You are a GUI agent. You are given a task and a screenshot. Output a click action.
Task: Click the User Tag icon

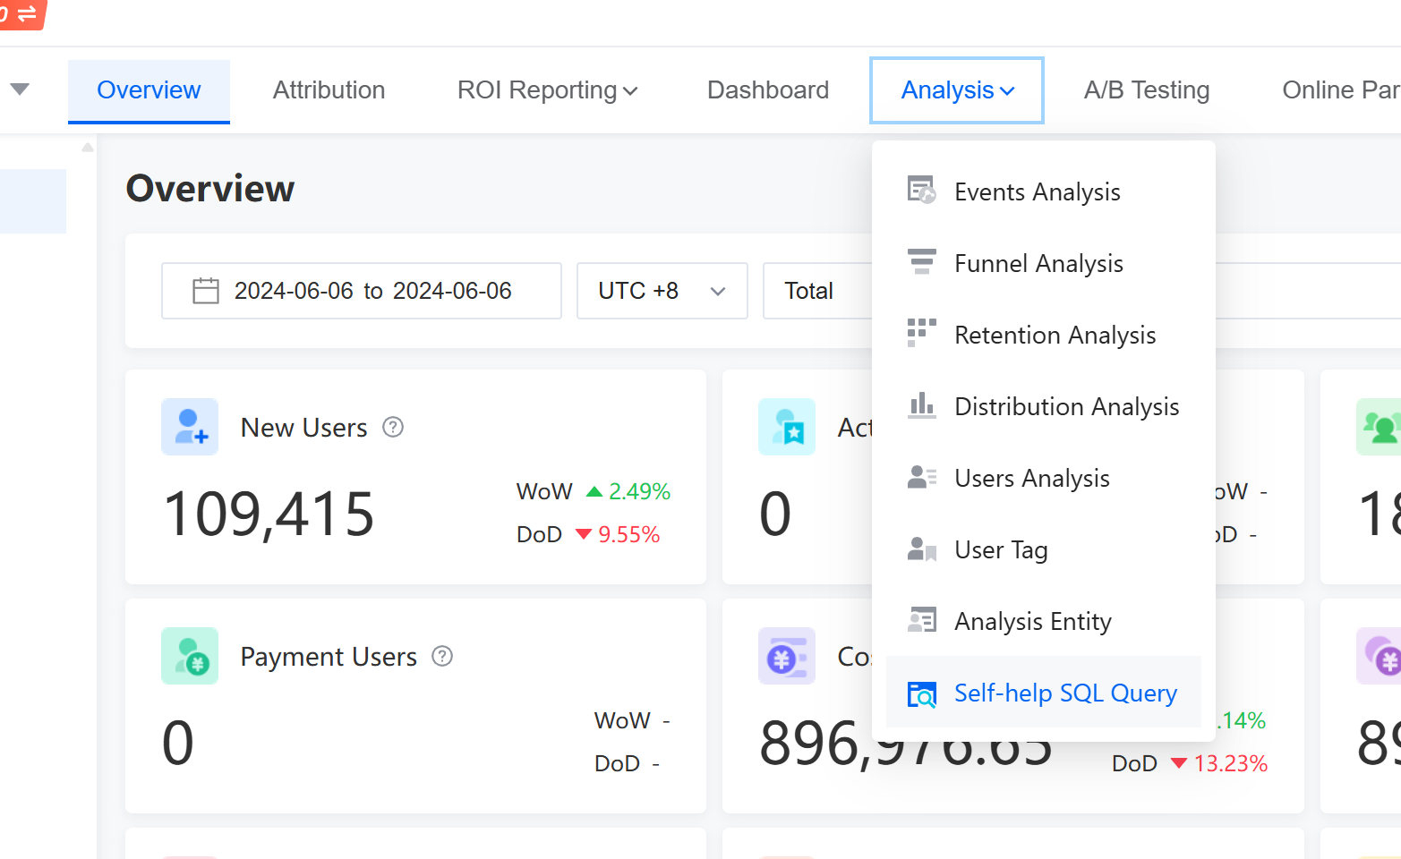[921, 549]
